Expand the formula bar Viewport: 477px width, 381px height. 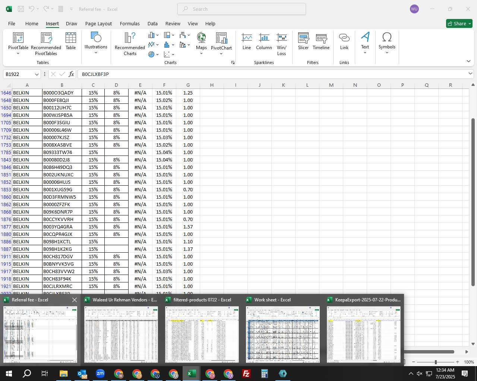[470, 74]
